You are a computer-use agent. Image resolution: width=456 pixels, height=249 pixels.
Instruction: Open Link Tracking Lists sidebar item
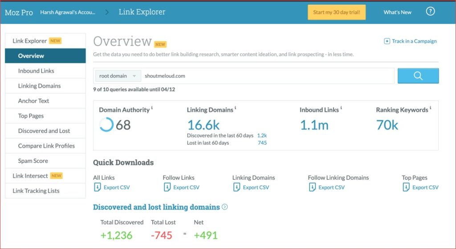45,191
